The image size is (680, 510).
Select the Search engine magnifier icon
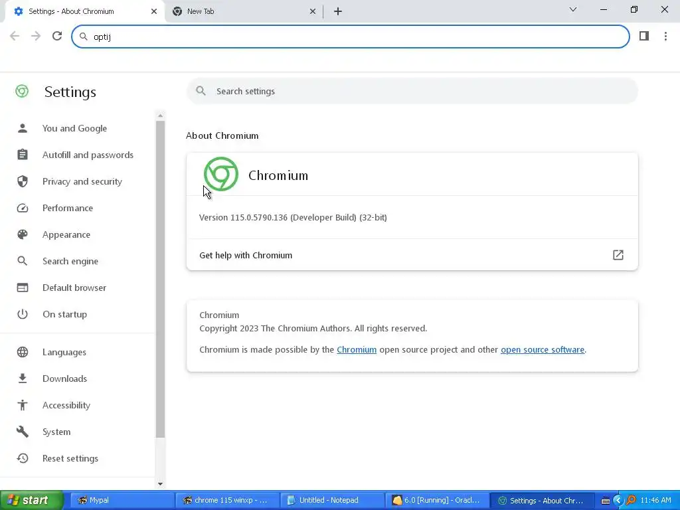[22, 261]
